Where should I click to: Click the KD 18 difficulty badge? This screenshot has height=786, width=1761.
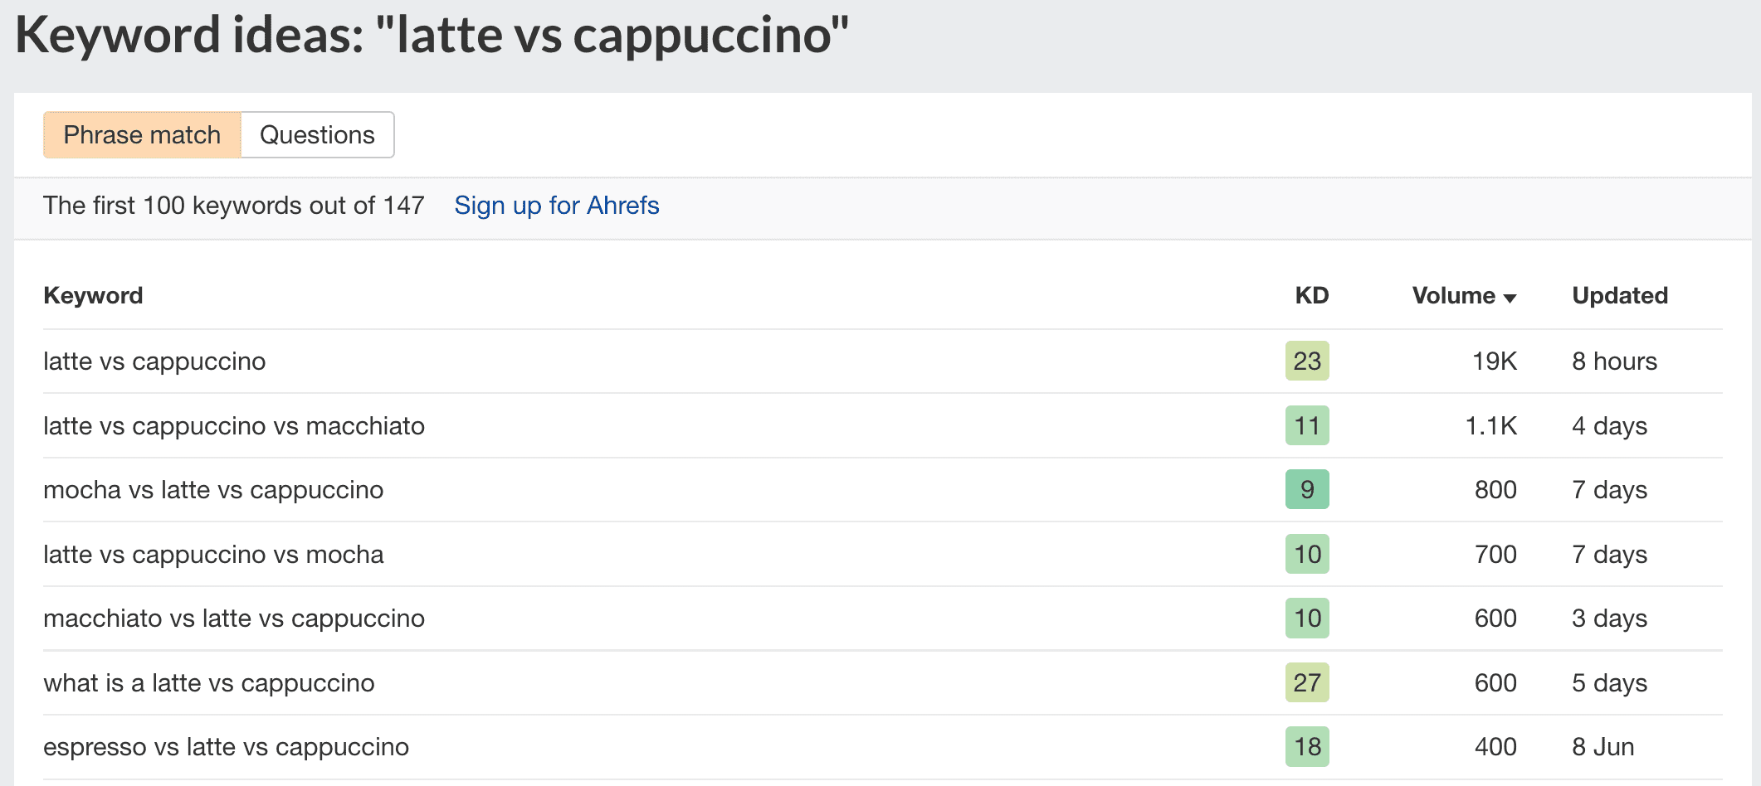click(x=1307, y=747)
